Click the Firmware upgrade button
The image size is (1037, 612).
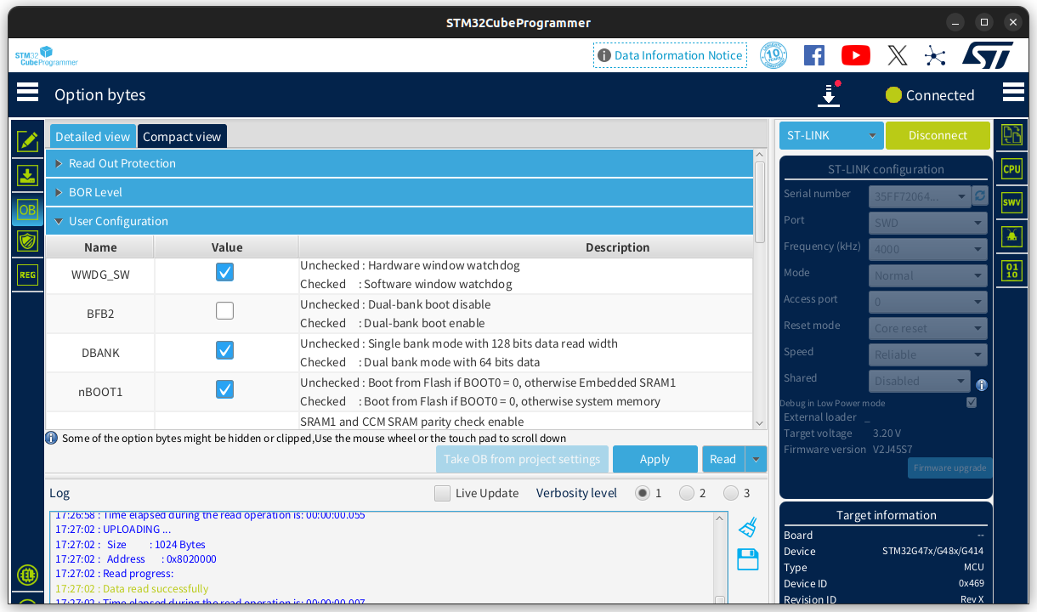[x=949, y=467]
